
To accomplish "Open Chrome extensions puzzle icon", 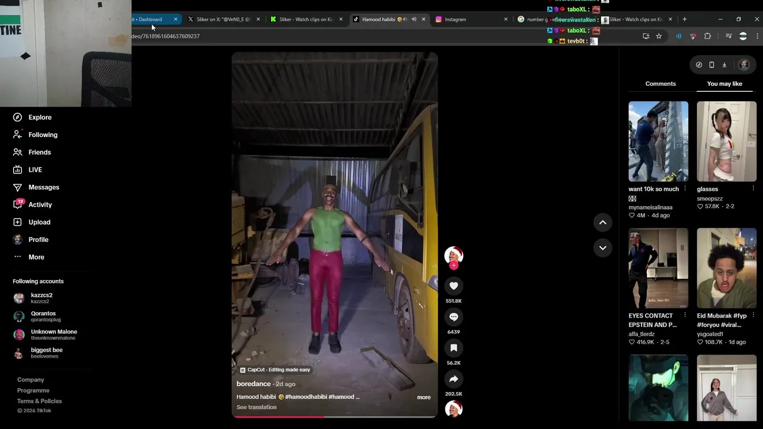I will tap(708, 36).
